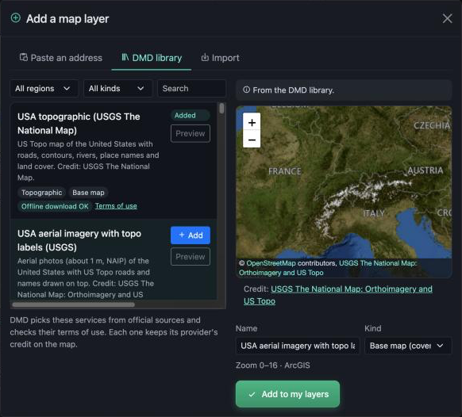Screen dimensions: 462x417
Task: Open the Kind dropdown Base map
Action: coord(408,346)
